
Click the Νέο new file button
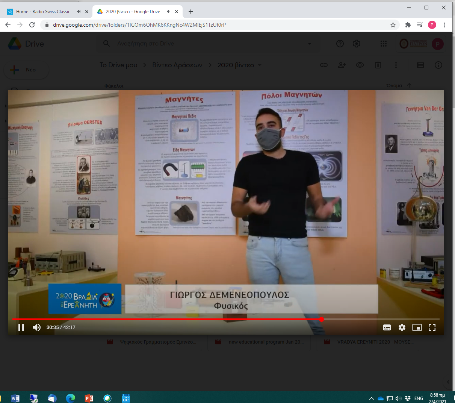click(26, 70)
